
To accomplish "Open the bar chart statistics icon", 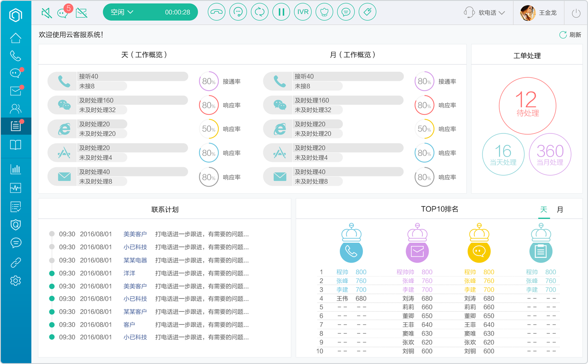I will pos(16,169).
